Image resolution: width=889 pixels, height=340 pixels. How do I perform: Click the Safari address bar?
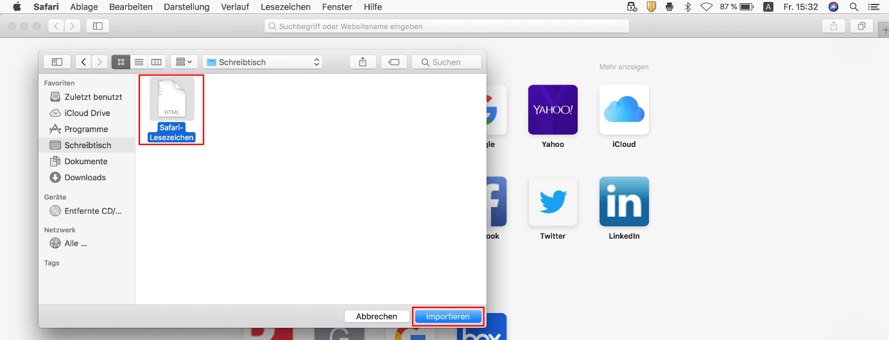click(x=446, y=26)
